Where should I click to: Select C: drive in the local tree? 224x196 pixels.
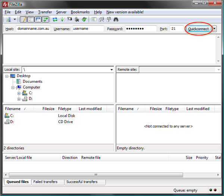coord(31,93)
